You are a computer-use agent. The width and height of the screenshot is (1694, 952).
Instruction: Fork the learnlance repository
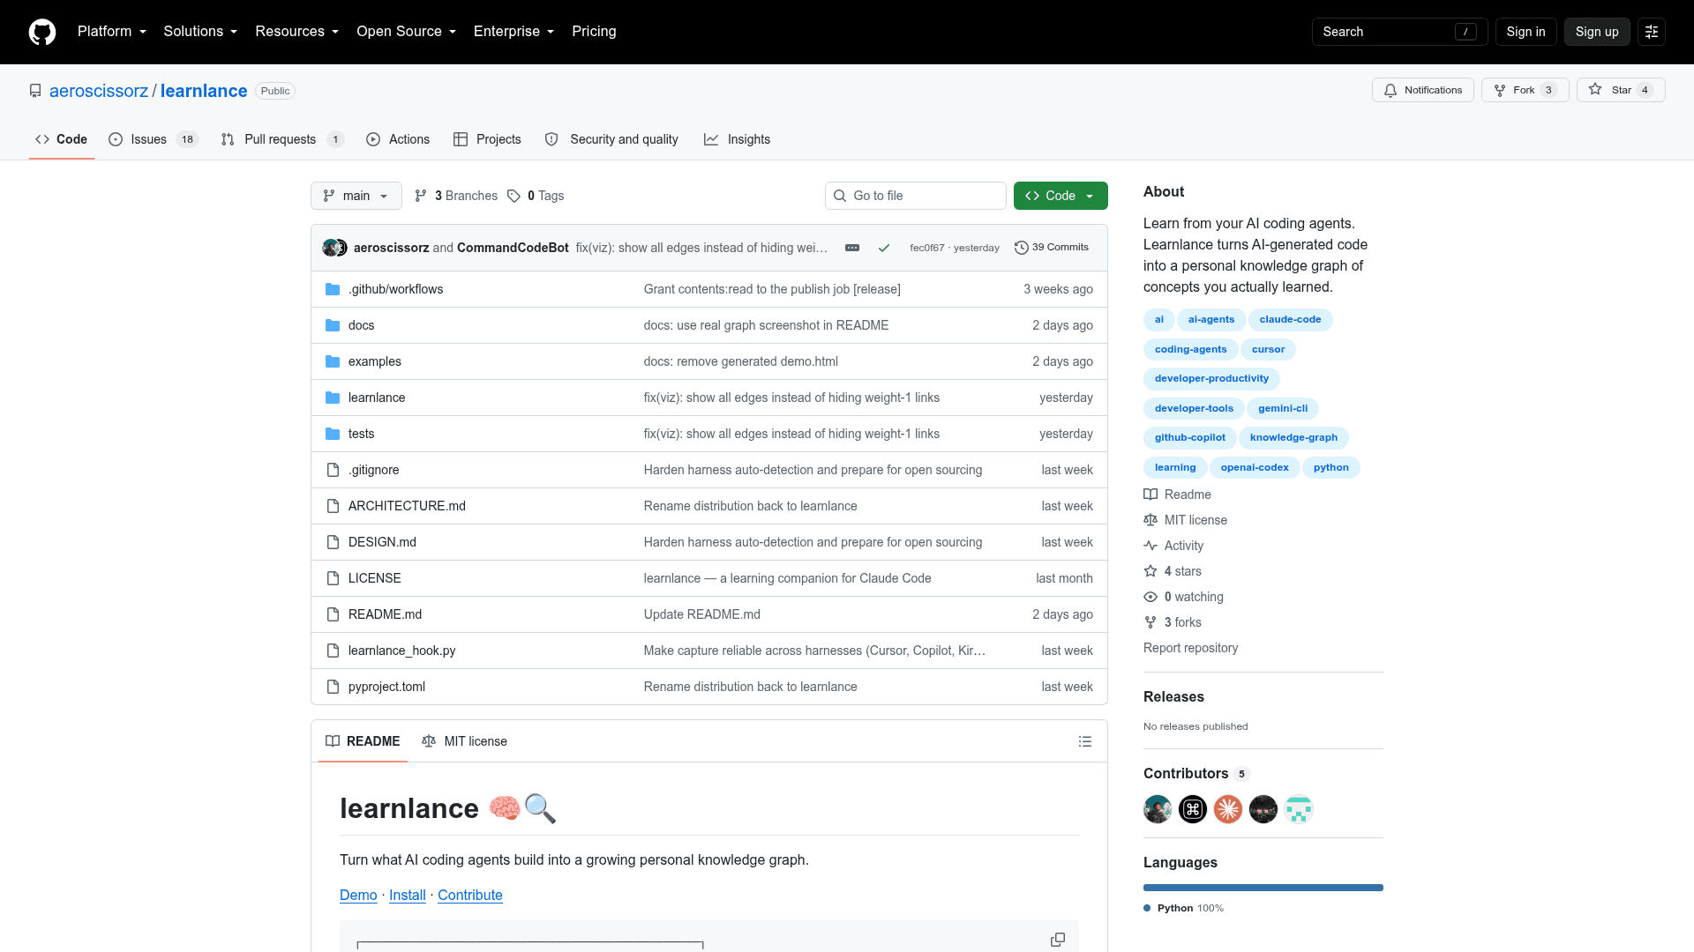pyautogui.click(x=1525, y=90)
